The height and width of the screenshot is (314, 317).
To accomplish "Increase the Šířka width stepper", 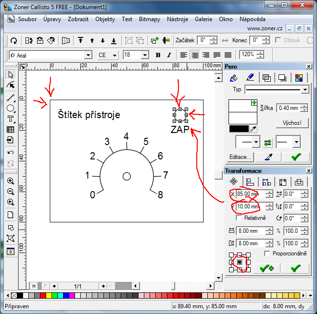I will [304, 106].
